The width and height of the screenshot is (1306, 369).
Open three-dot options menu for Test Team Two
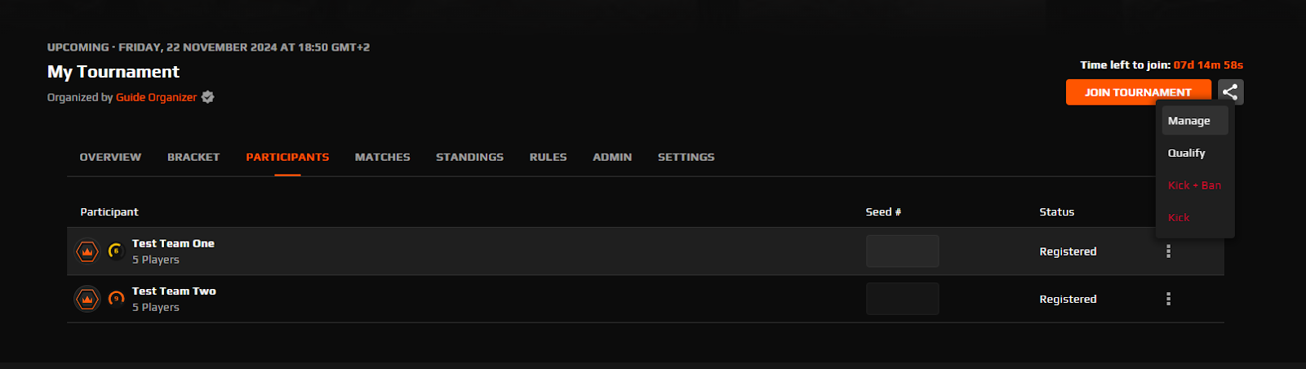tap(1168, 299)
